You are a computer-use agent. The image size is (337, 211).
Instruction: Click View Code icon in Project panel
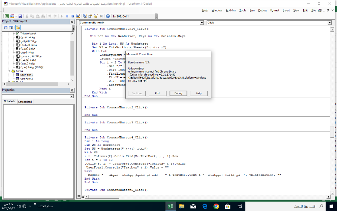point(6,28)
